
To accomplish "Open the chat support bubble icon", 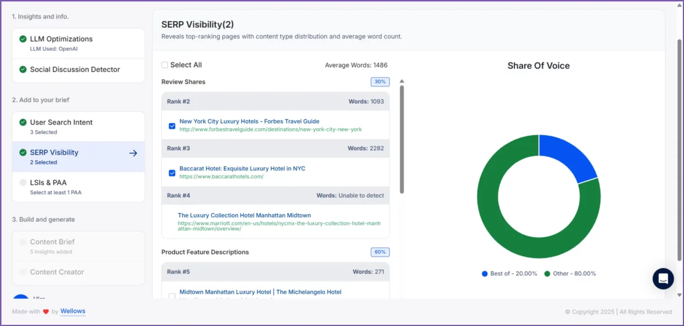I will coord(663,278).
